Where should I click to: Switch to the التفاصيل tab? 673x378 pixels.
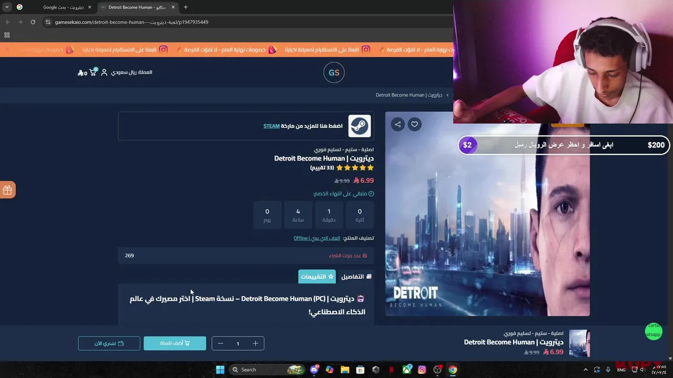(x=356, y=277)
